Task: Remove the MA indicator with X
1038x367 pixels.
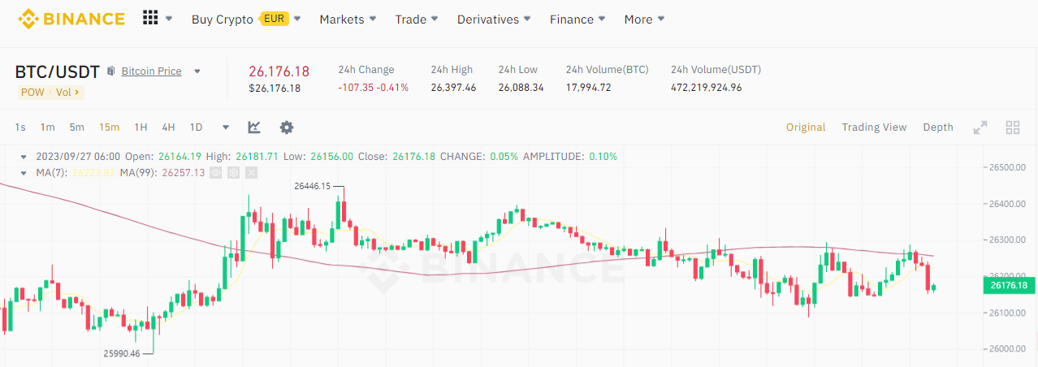Action: [252, 172]
